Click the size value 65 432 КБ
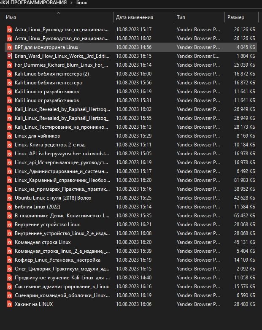Viewport: 262px width, 330px height. pos(245,216)
